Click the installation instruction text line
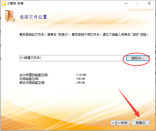This screenshot has height=131, width=156. point(84,34)
